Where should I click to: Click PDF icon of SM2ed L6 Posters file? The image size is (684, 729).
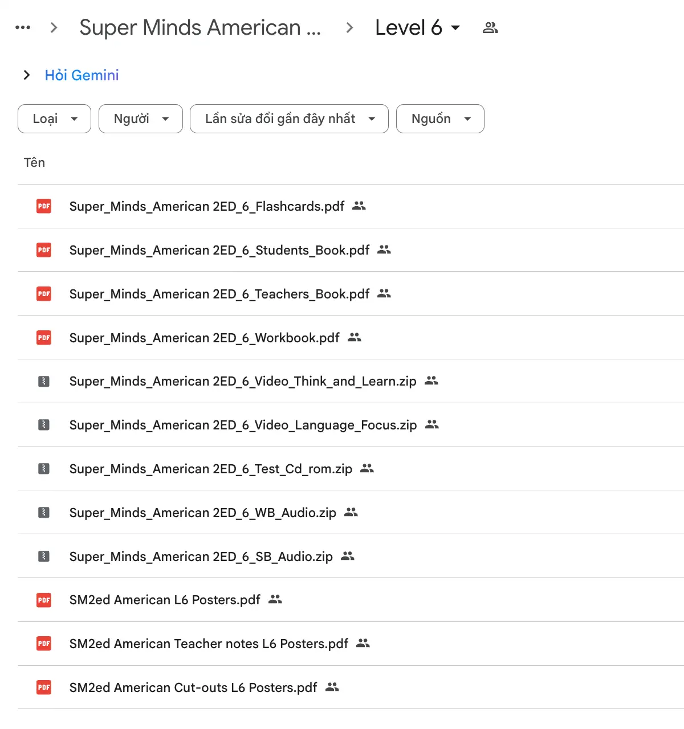[x=44, y=600]
